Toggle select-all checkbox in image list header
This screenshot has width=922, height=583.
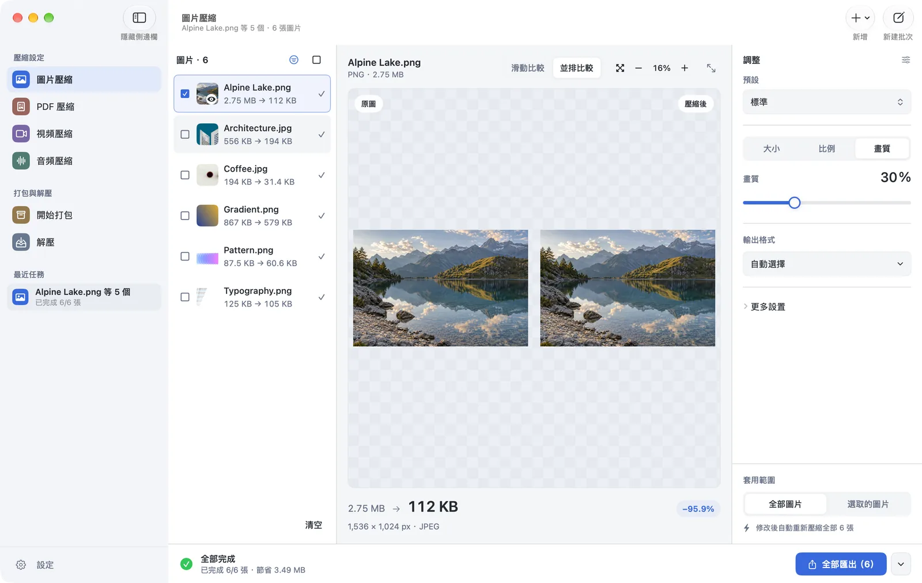[316, 60]
